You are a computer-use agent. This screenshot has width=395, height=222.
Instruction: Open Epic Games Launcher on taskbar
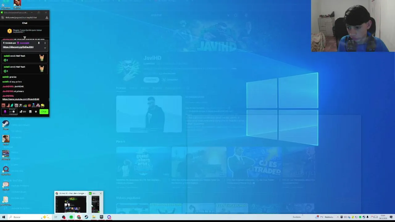coord(102,217)
